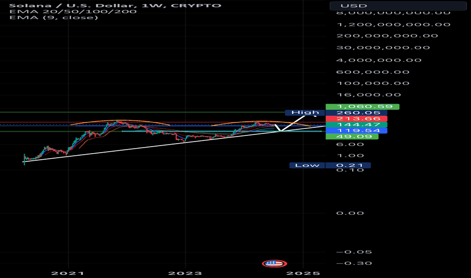Select the EMA (9, close) indicator legend
Viewport: 471px width, 278px height.
54,17
